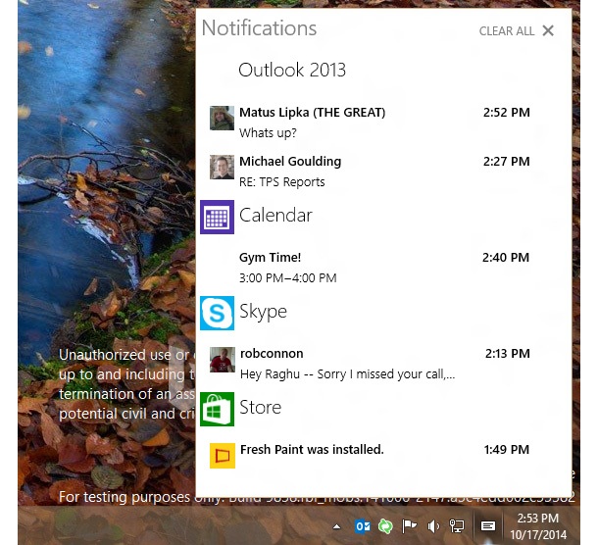Open the network tray icon
Image resolution: width=598 pixels, height=545 pixels.
[456, 526]
